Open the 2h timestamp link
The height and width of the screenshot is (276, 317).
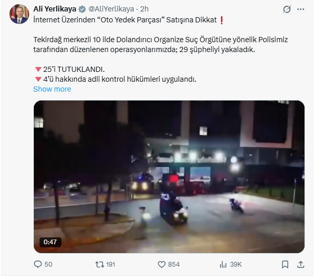[x=144, y=9]
